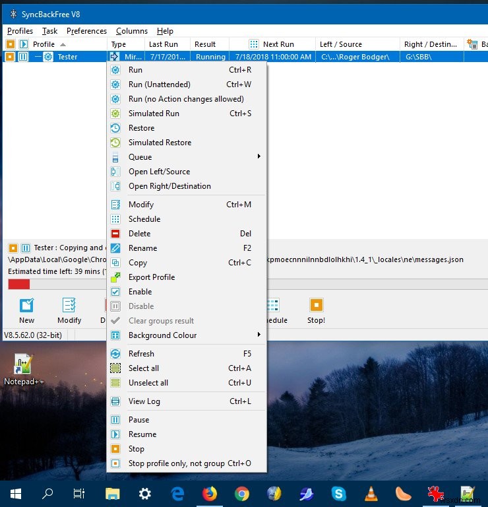The image size is (488, 507).
Task: Click the stop square beside Tester row
Action: click(10, 57)
